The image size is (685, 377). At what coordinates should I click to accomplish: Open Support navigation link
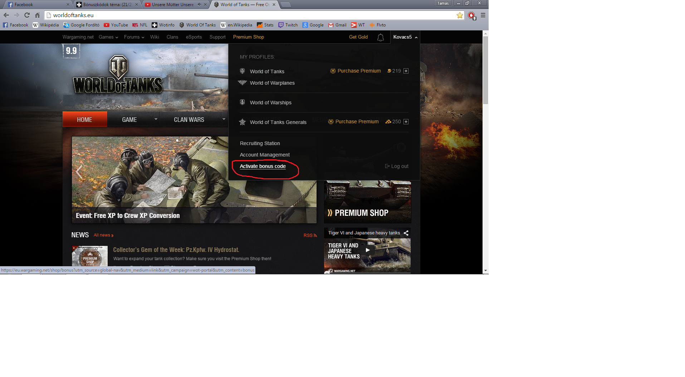pos(217,37)
